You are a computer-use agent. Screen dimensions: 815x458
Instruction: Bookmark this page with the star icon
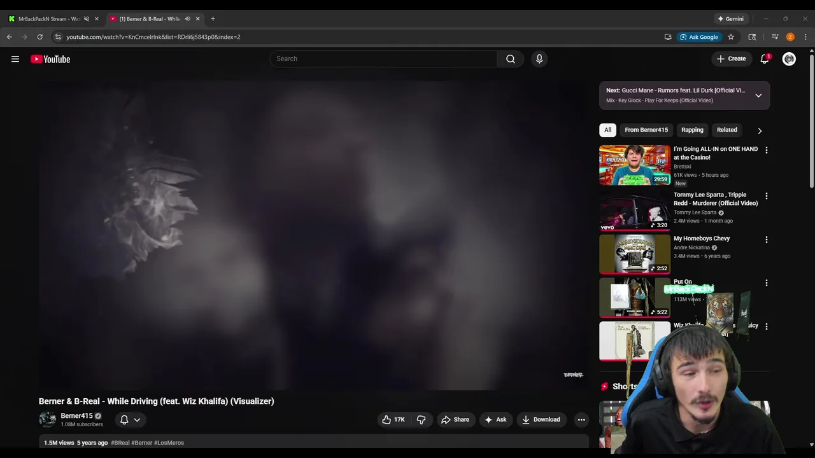pos(731,37)
